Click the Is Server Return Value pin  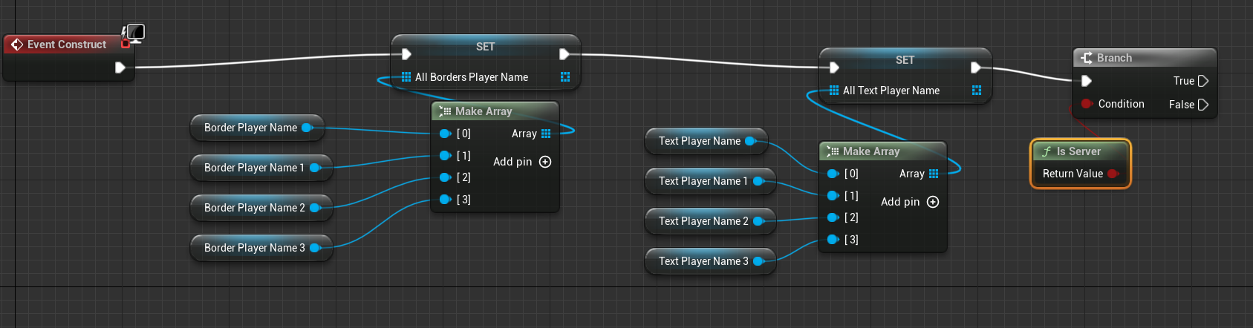tap(1113, 174)
